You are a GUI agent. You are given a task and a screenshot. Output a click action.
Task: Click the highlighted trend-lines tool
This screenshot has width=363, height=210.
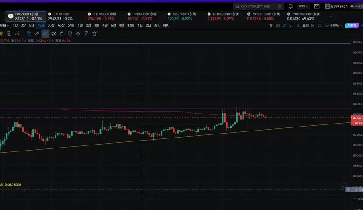(x=46, y=34)
